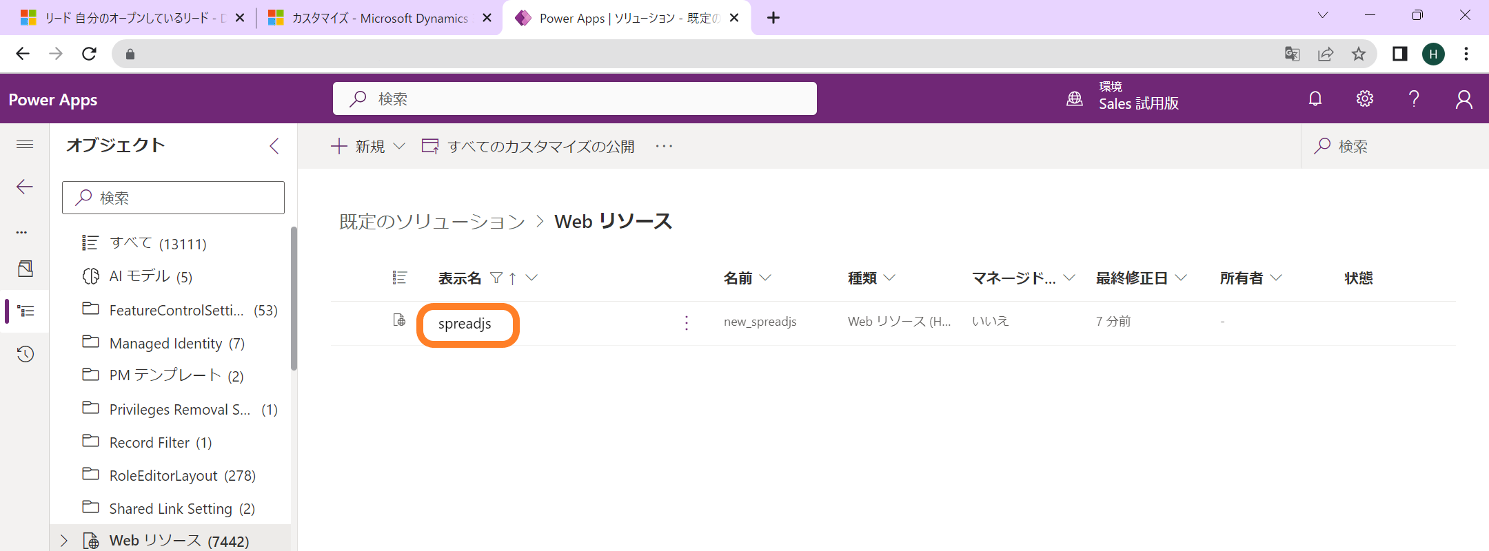Open the help question mark icon
Image resolution: width=1489 pixels, height=551 pixels.
tap(1414, 99)
